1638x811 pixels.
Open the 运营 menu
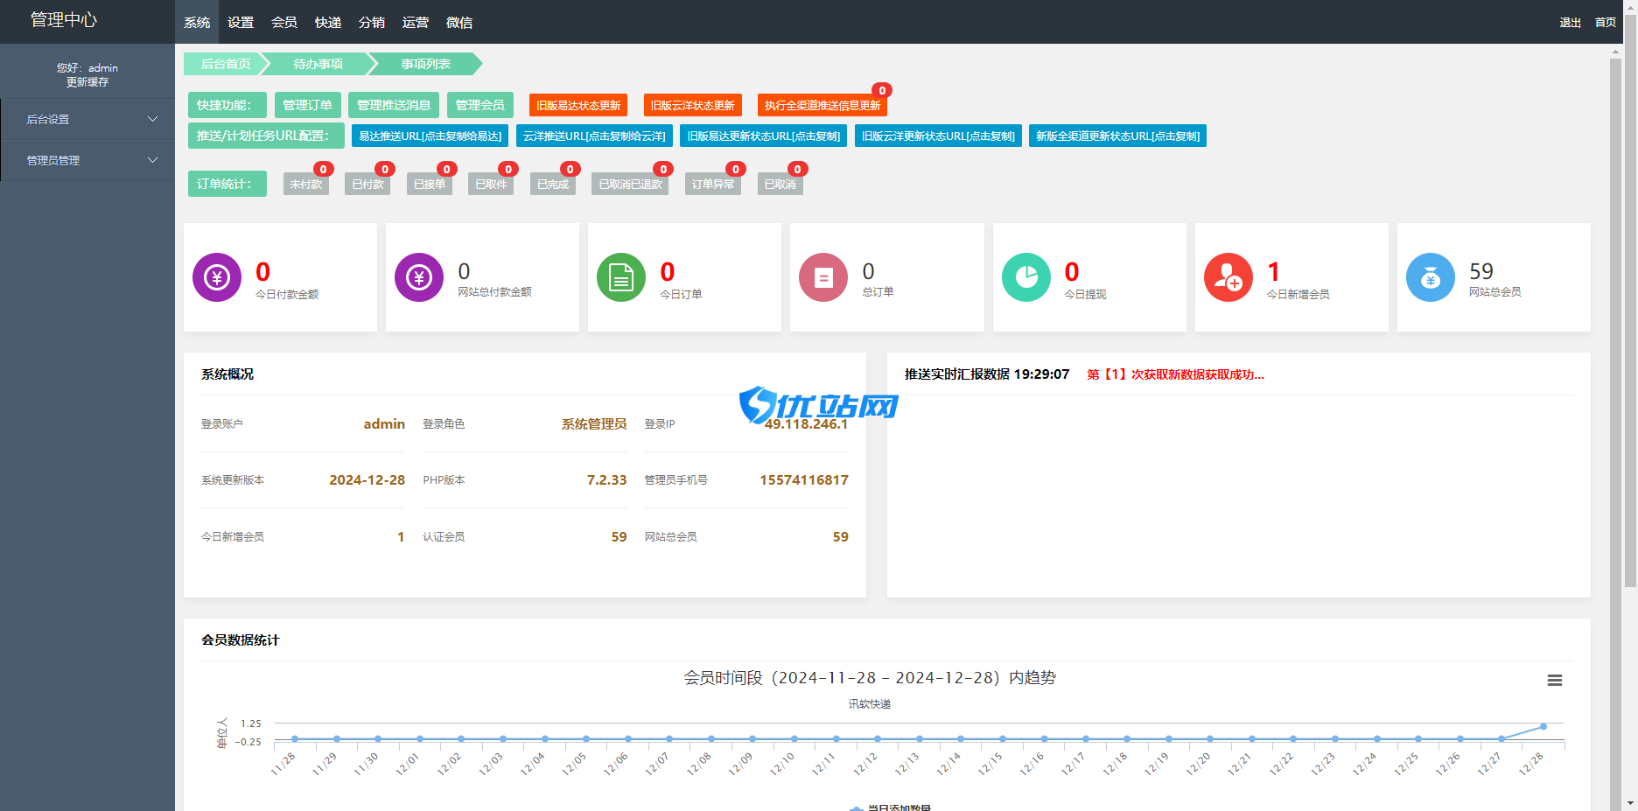click(x=416, y=22)
